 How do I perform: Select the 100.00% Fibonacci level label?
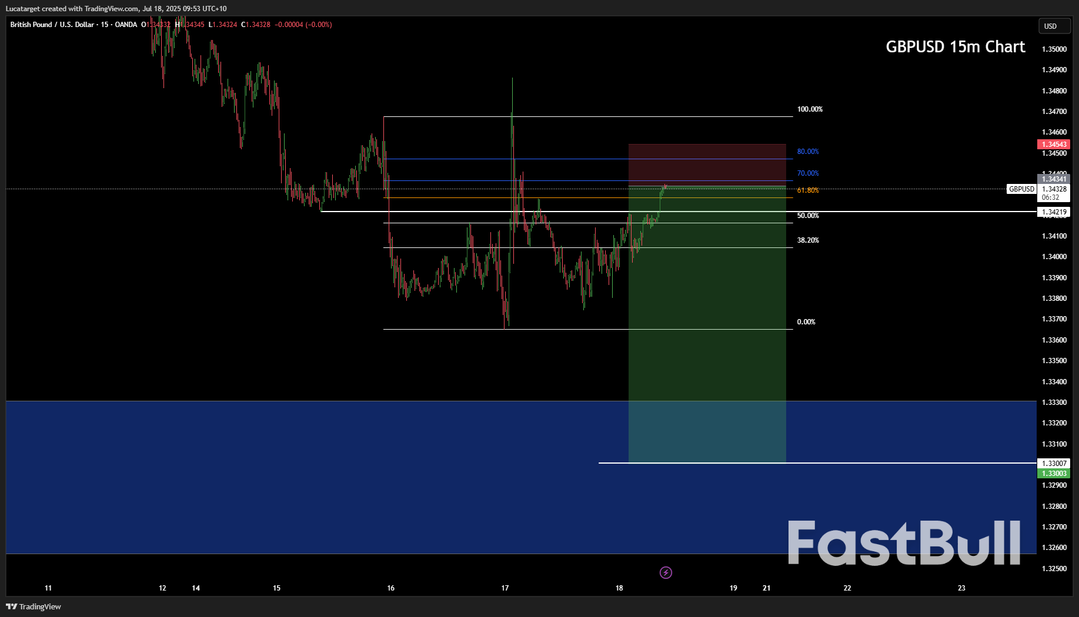point(810,109)
